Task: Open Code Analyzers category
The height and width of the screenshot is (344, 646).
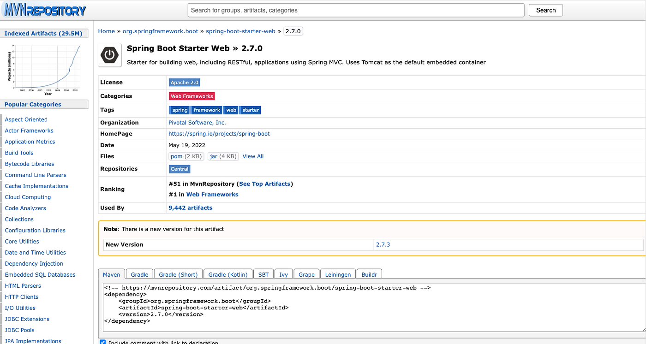Action: click(x=25, y=208)
